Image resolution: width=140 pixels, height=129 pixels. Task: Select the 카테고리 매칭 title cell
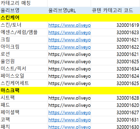tap(24, 3)
